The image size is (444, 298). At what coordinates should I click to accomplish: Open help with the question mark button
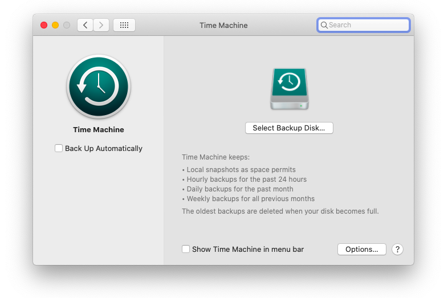click(397, 250)
